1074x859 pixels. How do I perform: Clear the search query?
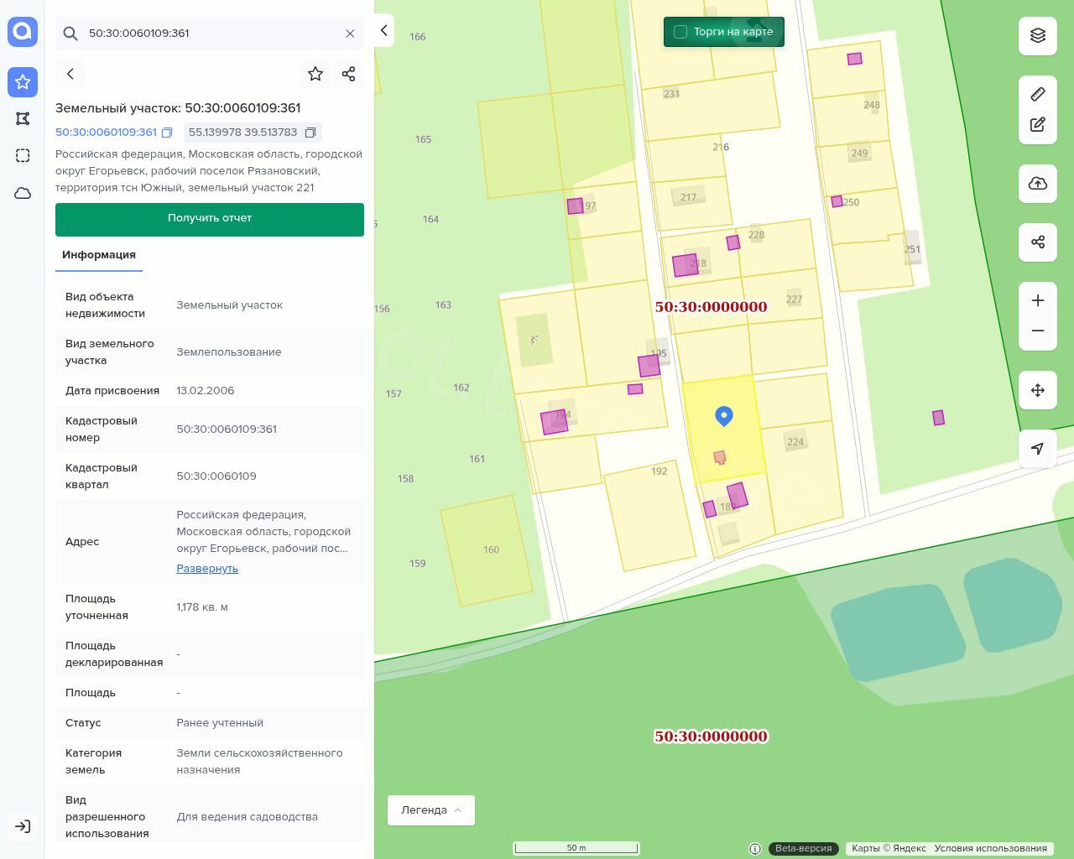coord(350,34)
